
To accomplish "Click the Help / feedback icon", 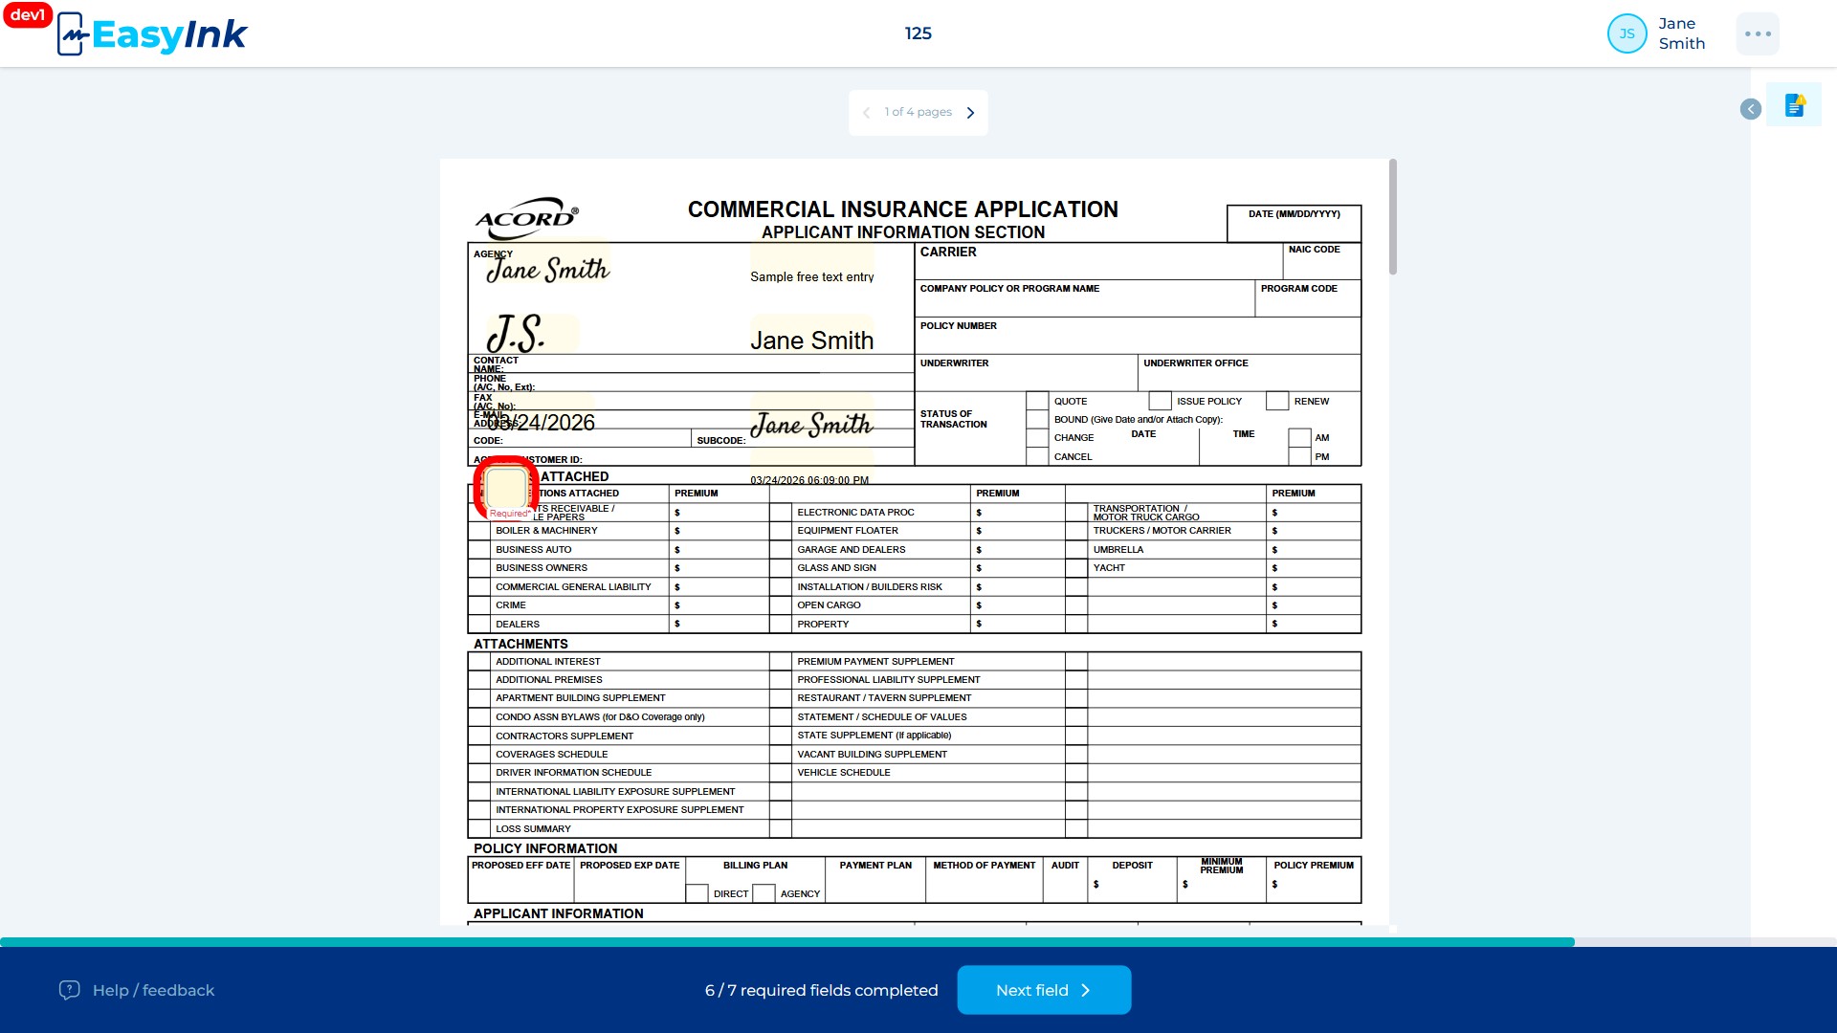I will (69, 990).
